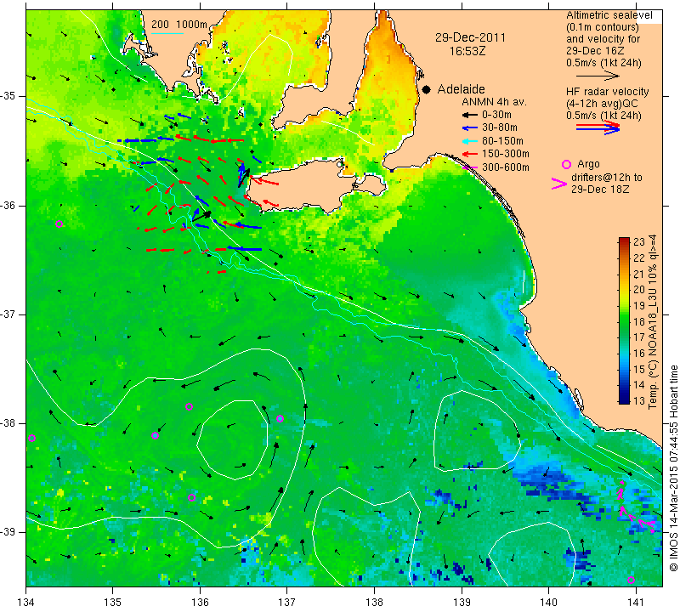Click the Argo float at 134E 38.1S

[31, 438]
